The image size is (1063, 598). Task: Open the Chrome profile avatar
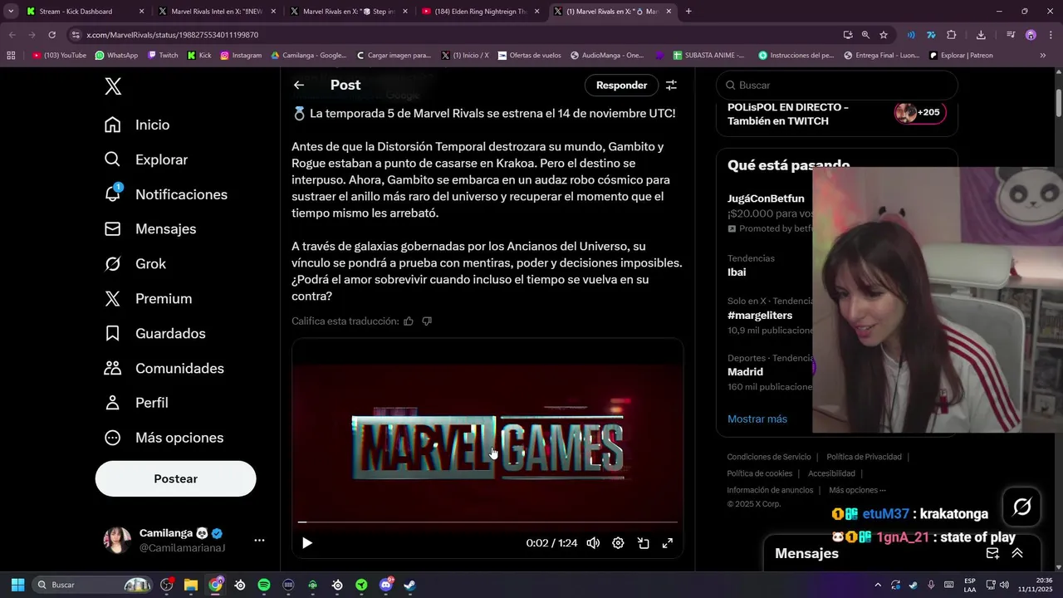pyautogui.click(x=1031, y=35)
